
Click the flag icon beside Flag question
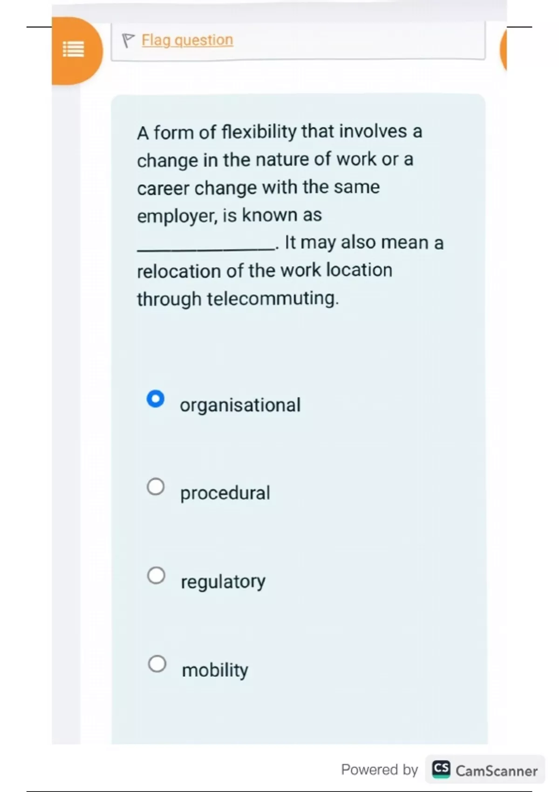pos(128,41)
